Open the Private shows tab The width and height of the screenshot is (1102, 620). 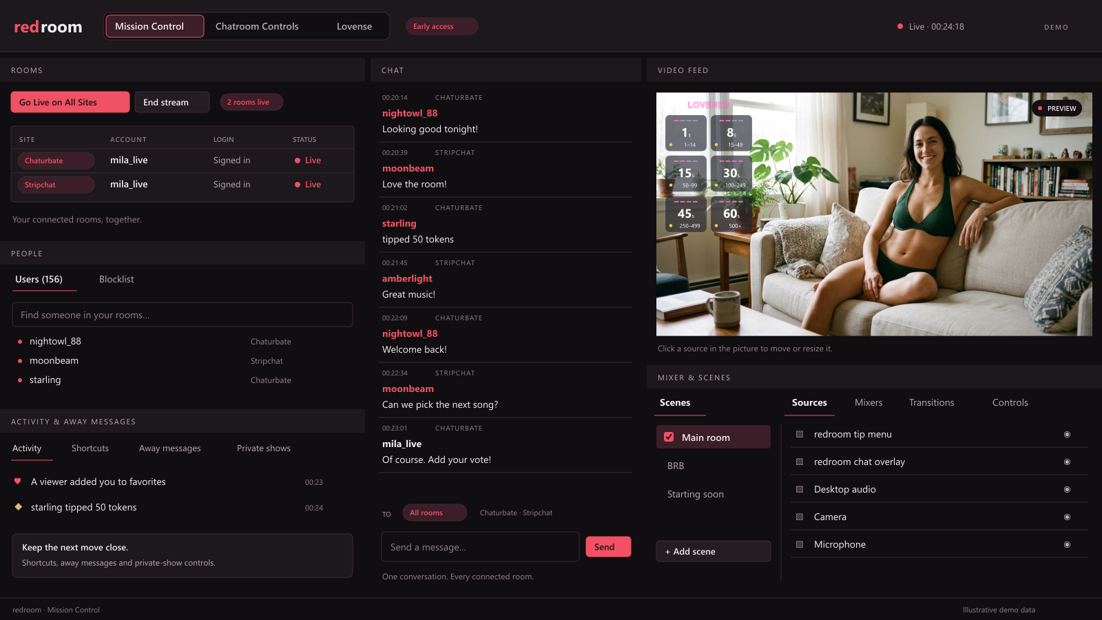[x=264, y=448]
